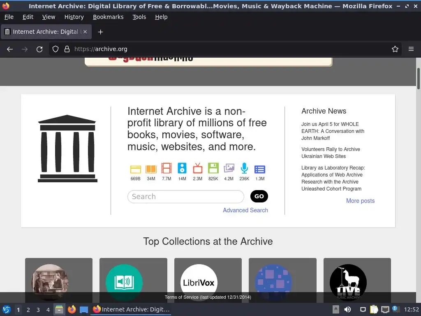Click the Wayback Machine banner logo

(150, 59)
